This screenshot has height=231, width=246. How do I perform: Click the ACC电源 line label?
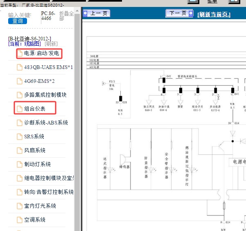point(94,67)
